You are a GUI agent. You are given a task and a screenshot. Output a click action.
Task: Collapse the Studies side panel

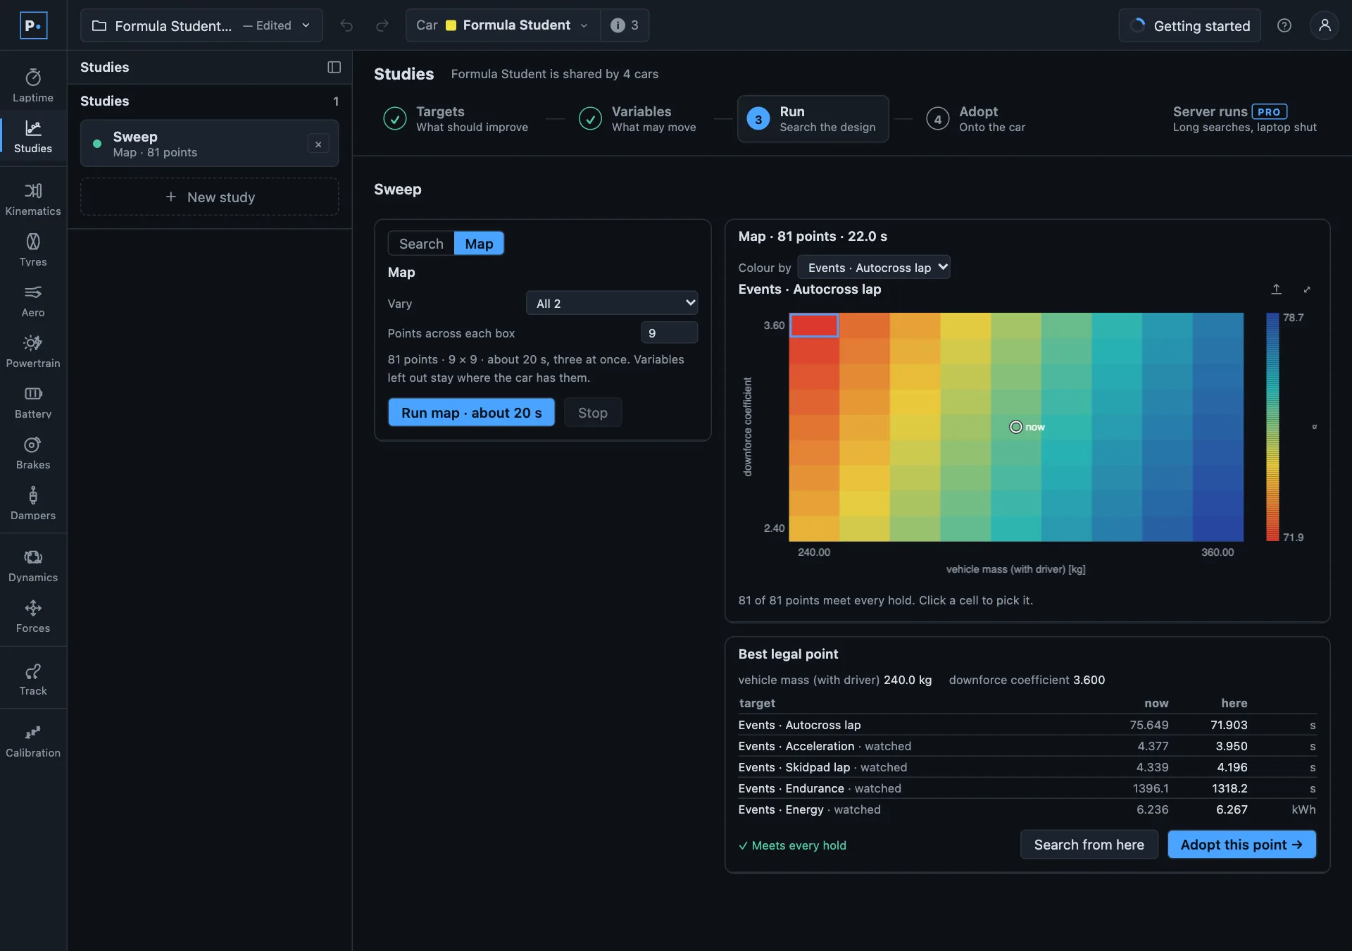tap(334, 67)
